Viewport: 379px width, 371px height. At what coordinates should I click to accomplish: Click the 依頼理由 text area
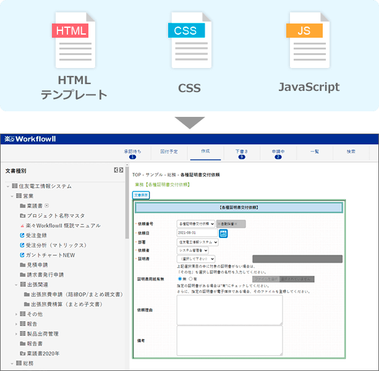[229, 310]
